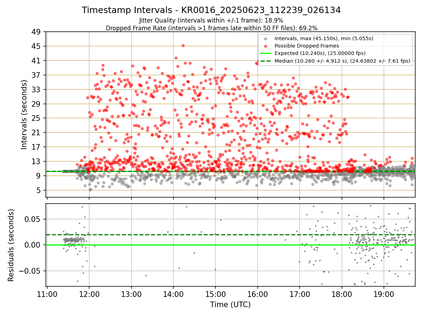The width and height of the screenshot is (423, 317).
Task: Click the gray dot marker in the legend
Action: tap(265, 39)
